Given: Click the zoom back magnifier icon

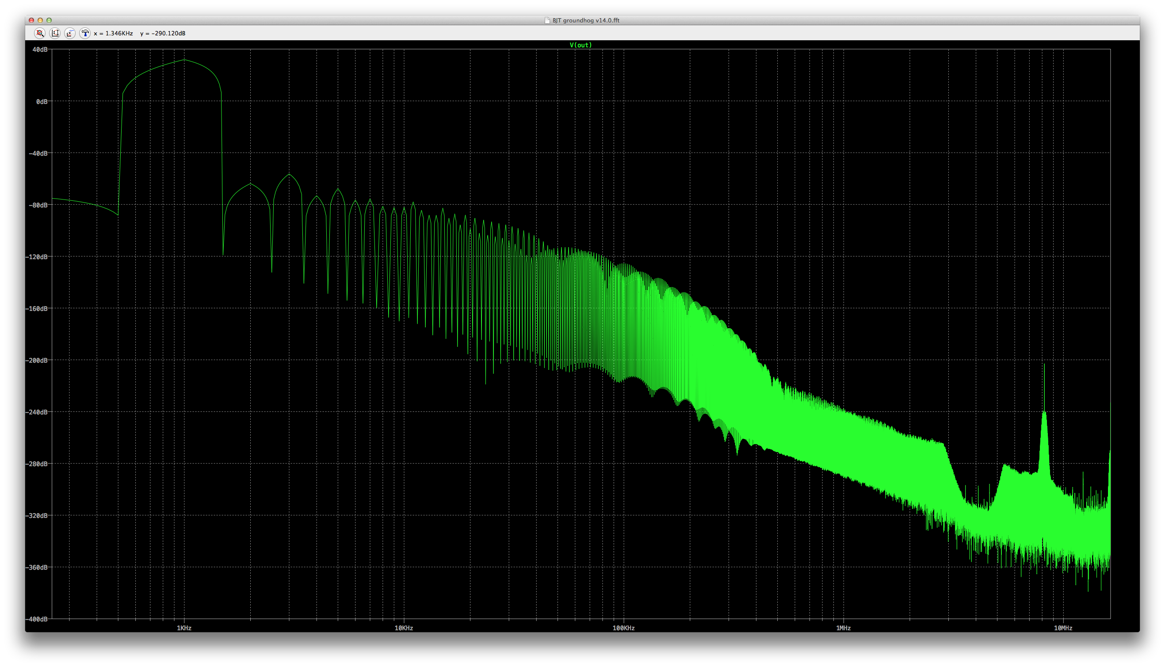Looking at the screenshot, I should point(40,33).
